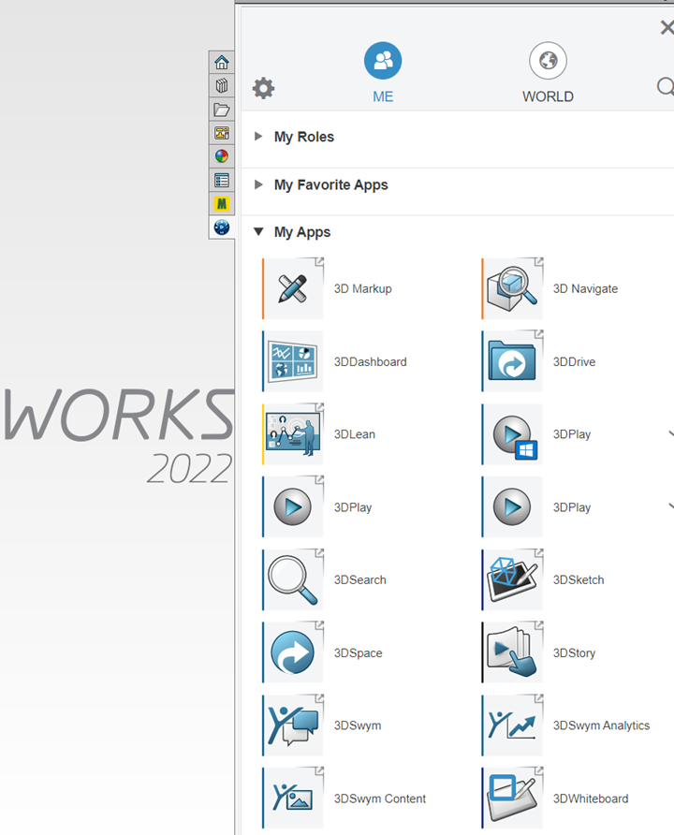The height and width of the screenshot is (835, 674).
Task: Open the settings gear
Action: 264,88
